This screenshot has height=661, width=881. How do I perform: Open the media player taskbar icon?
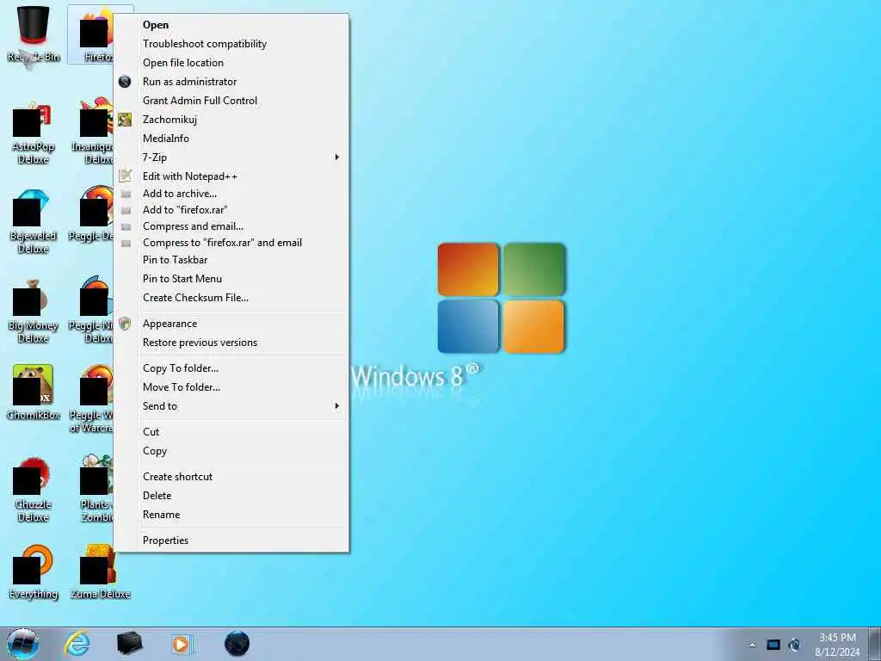pos(182,644)
